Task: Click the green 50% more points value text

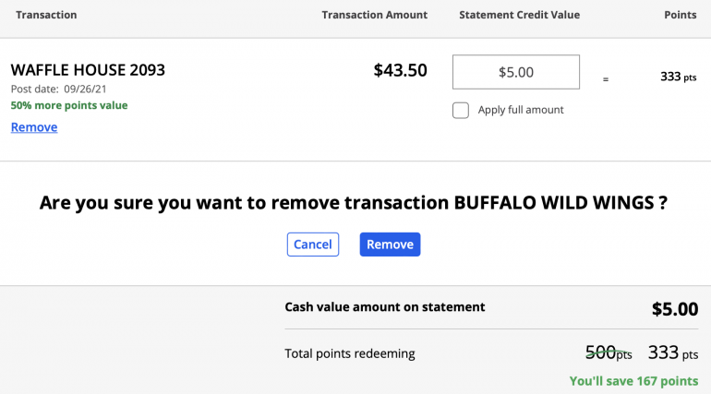Action: click(69, 105)
